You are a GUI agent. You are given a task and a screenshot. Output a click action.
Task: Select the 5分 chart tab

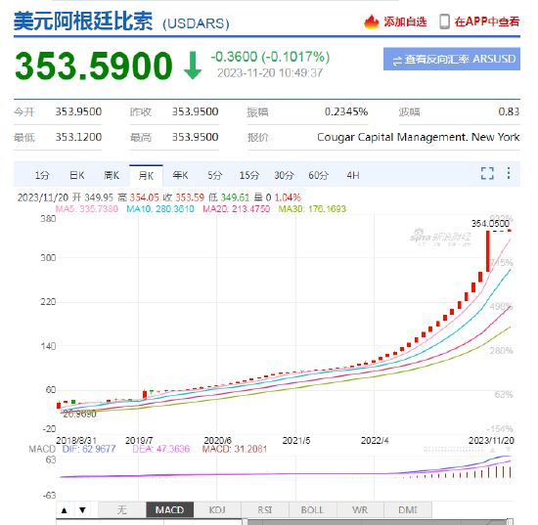(215, 176)
